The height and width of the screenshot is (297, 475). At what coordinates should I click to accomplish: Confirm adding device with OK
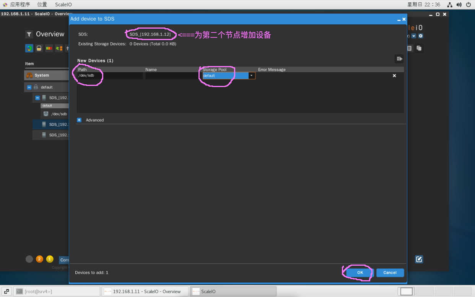(360, 273)
